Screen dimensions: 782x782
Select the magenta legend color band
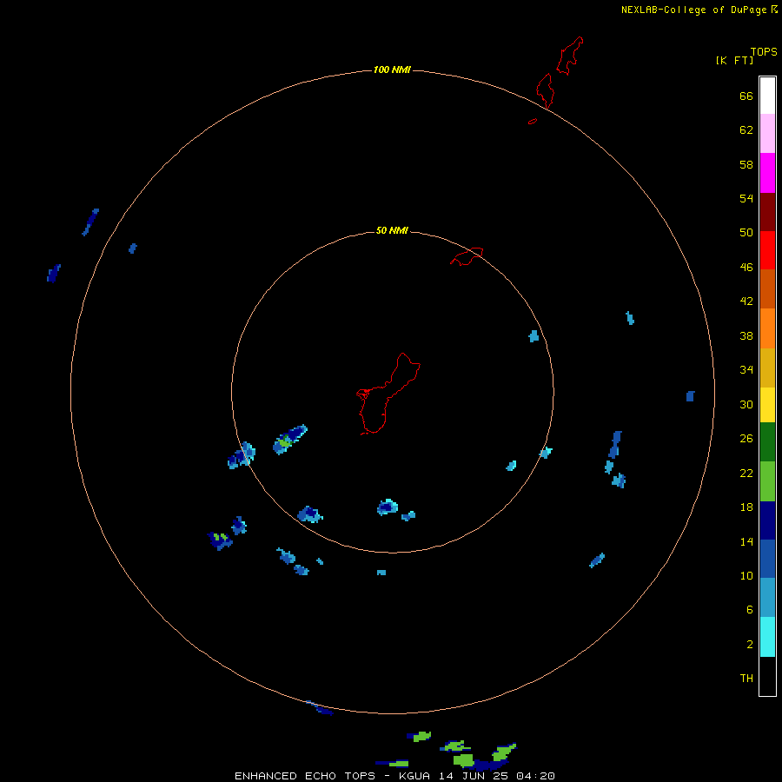click(x=767, y=173)
